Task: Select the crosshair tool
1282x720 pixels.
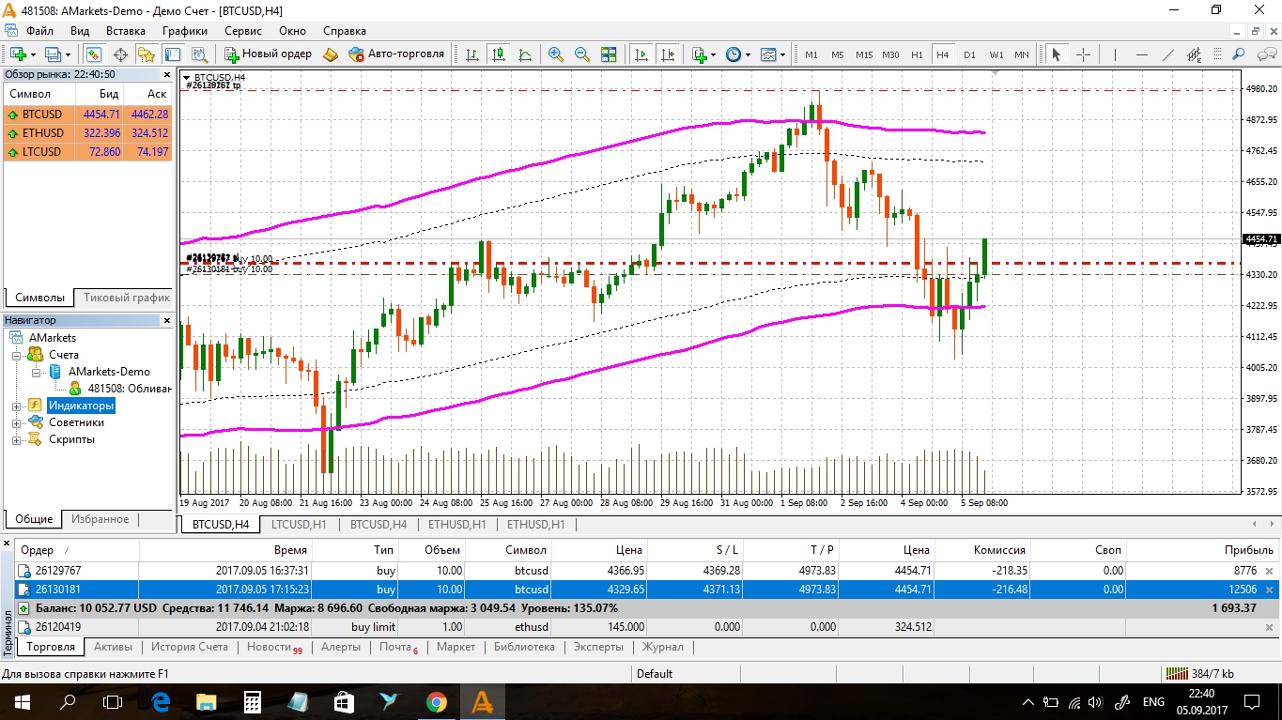Action: pos(1082,54)
